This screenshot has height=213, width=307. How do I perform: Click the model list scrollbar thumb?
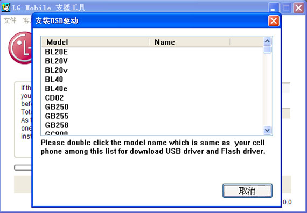pyautogui.click(x=267, y=49)
